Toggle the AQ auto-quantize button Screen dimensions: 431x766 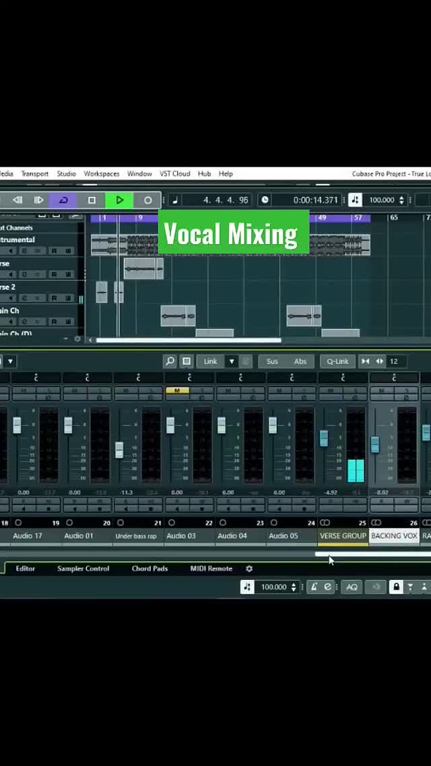coord(352,587)
